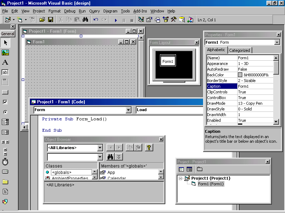Click the View Object icon in Project window
The image size is (285, 213).
189,169
